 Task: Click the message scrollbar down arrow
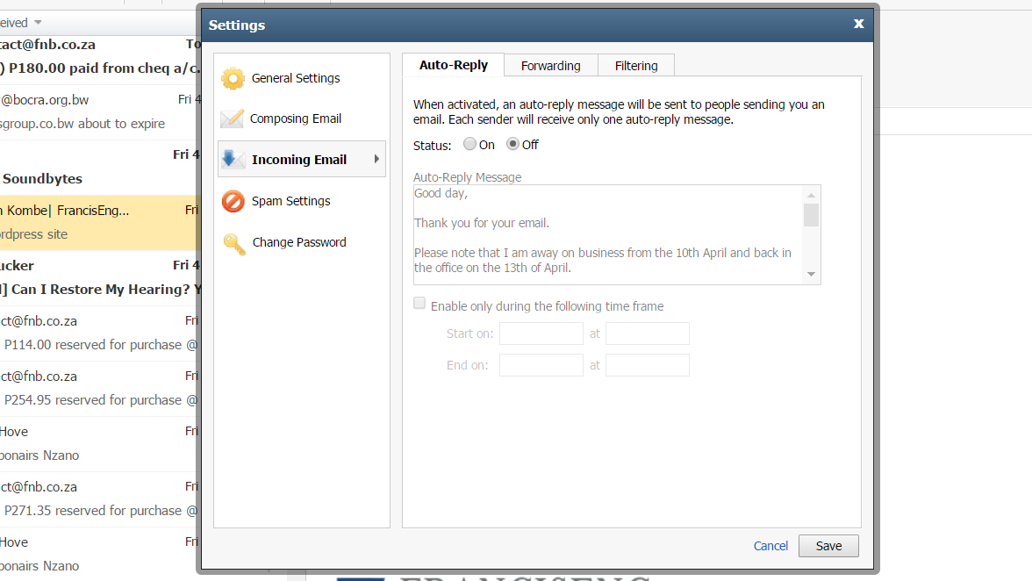[811, 275]
